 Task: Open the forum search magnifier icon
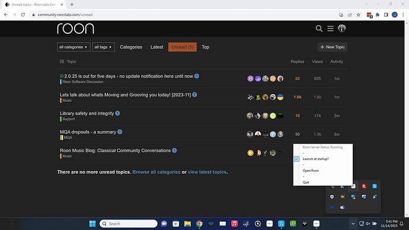tap(319, 28)
